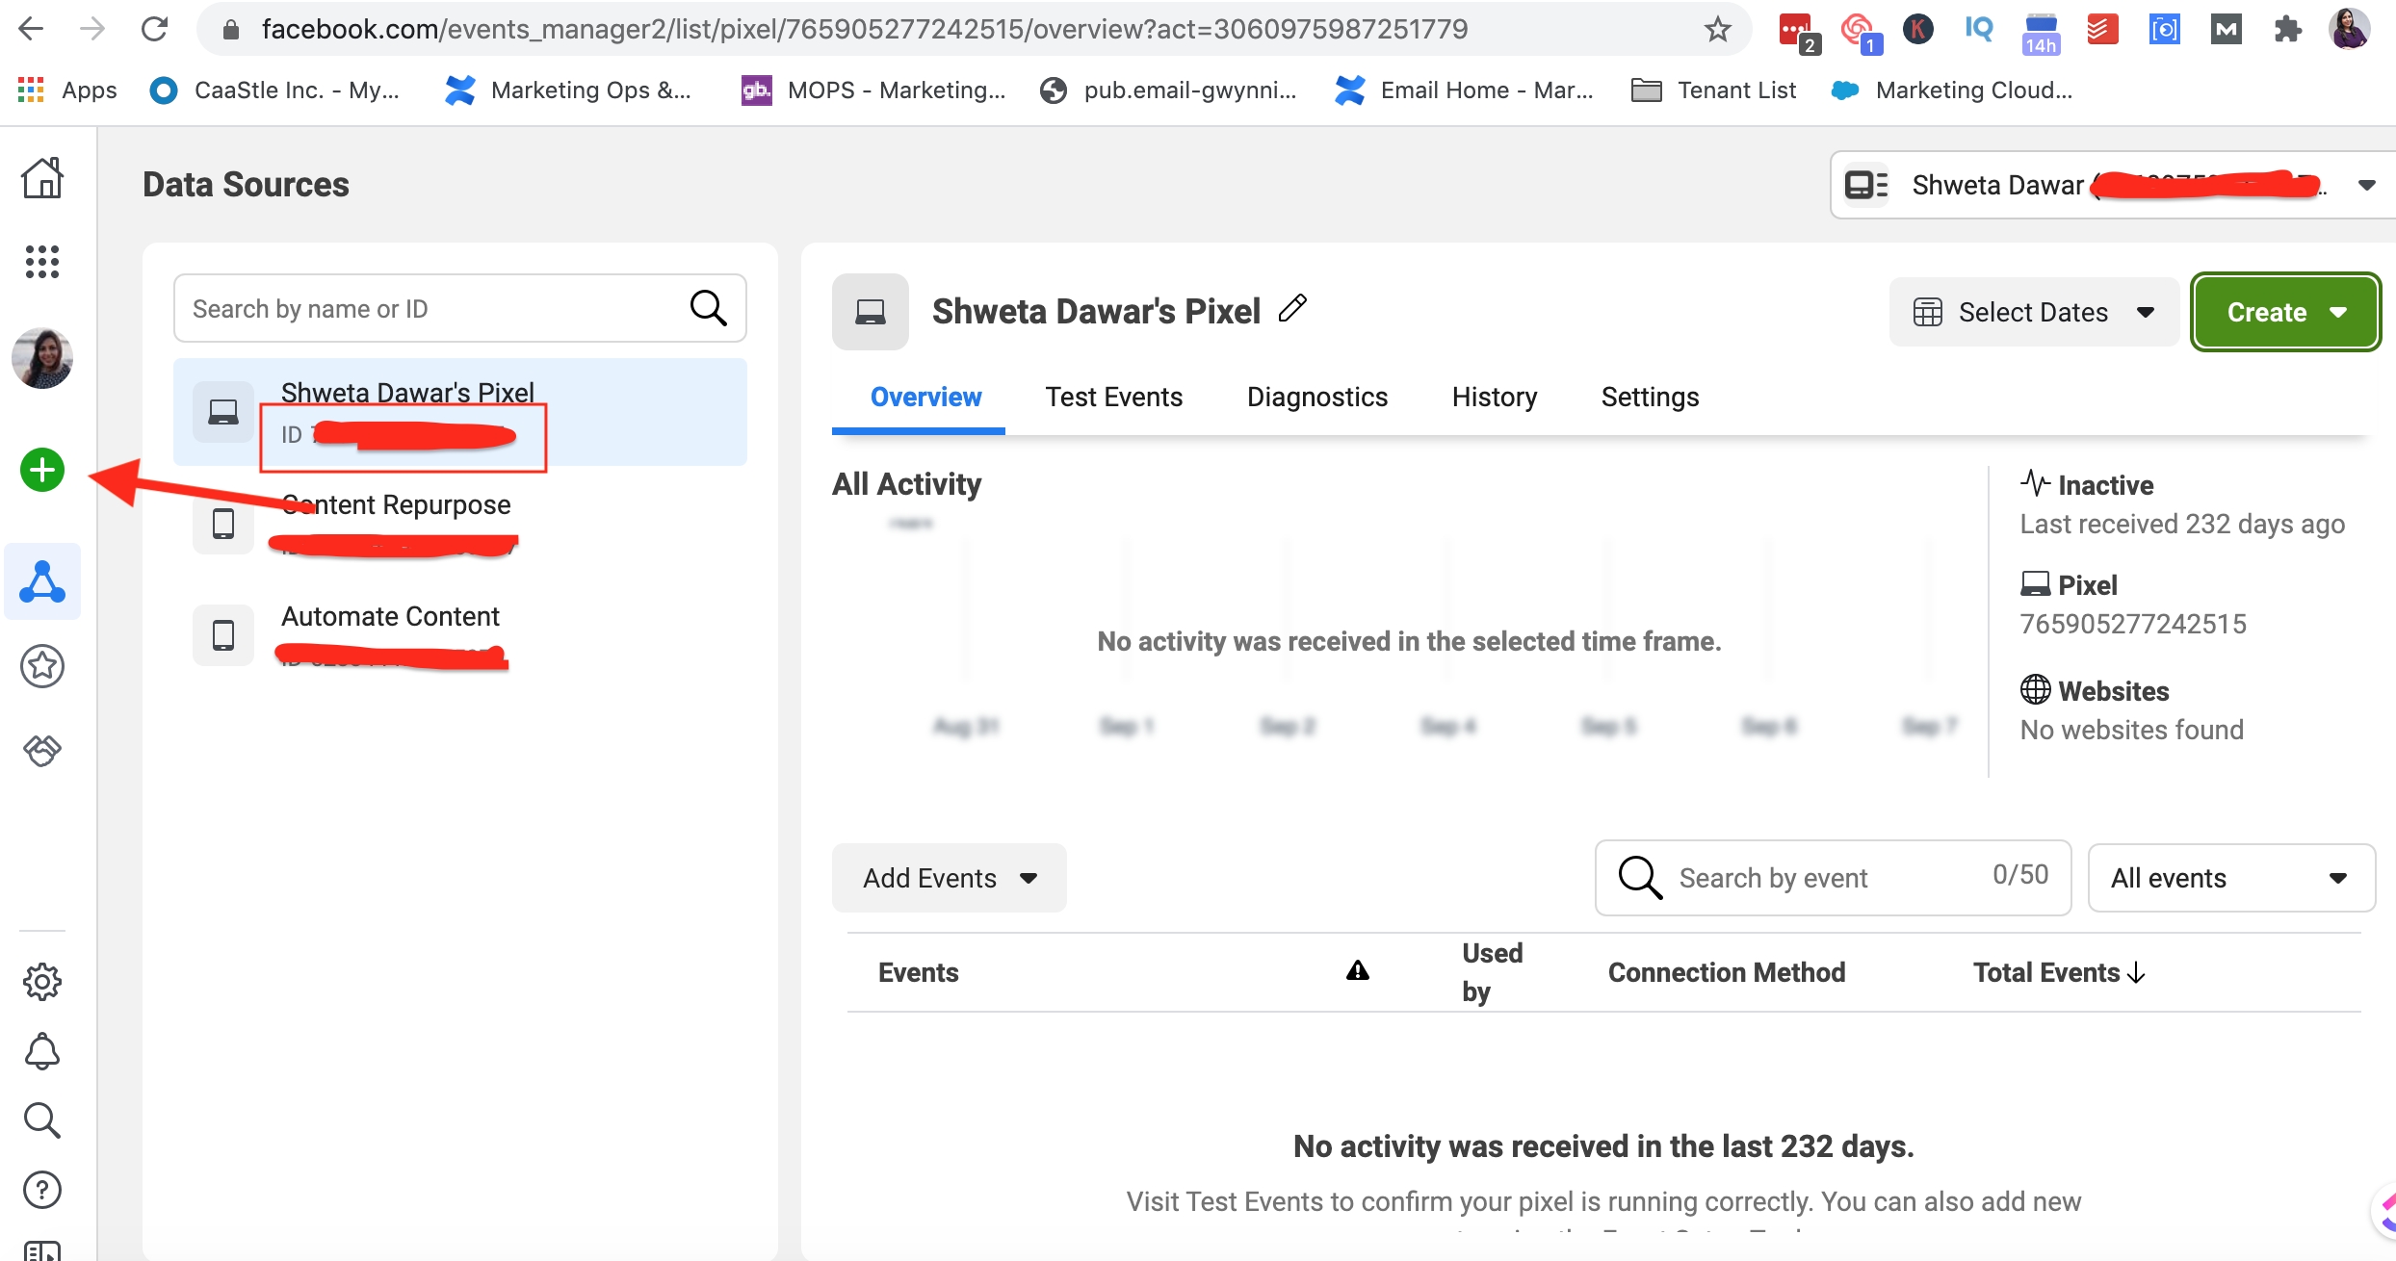Focus the Search by event field

coord(1834,878)
